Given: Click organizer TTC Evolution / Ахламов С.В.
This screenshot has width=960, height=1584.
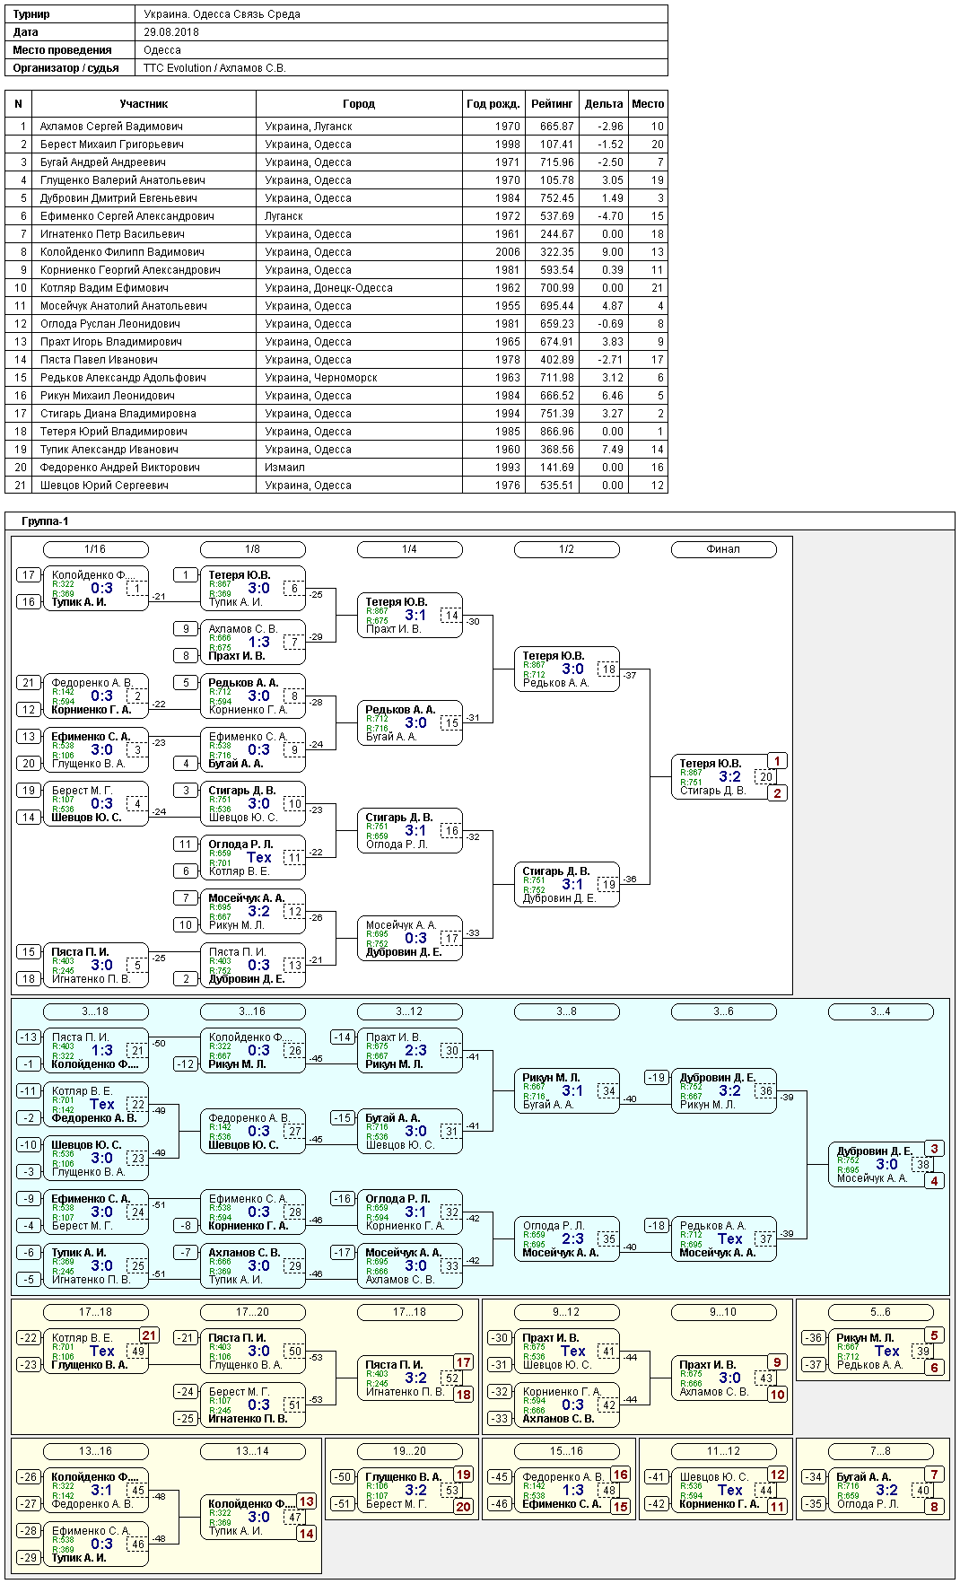Looking at the screenshot, I should click(x=214, y=68).
